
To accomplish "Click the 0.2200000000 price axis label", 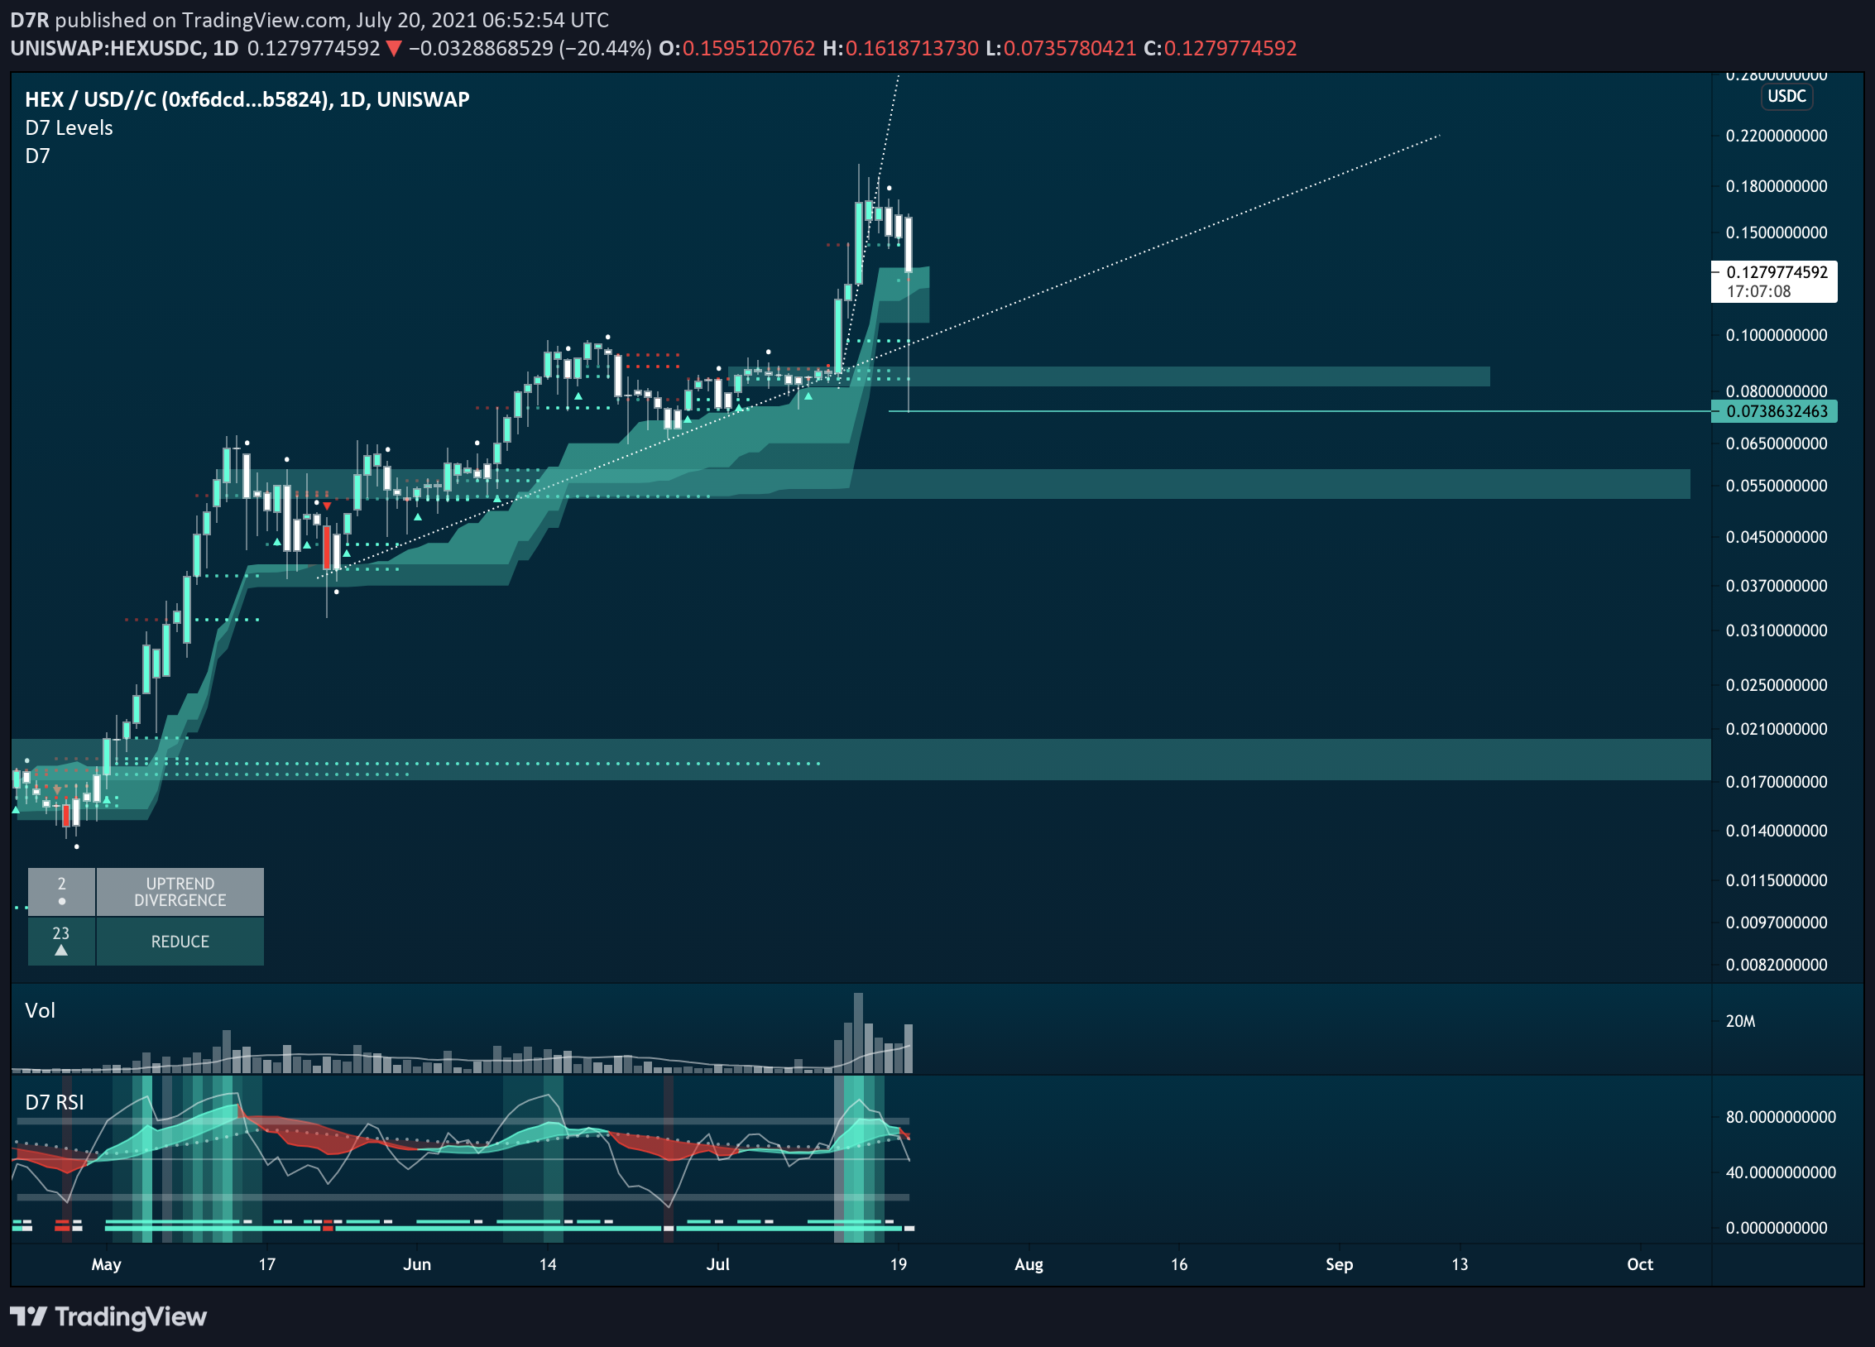I will click(1777, 136).
